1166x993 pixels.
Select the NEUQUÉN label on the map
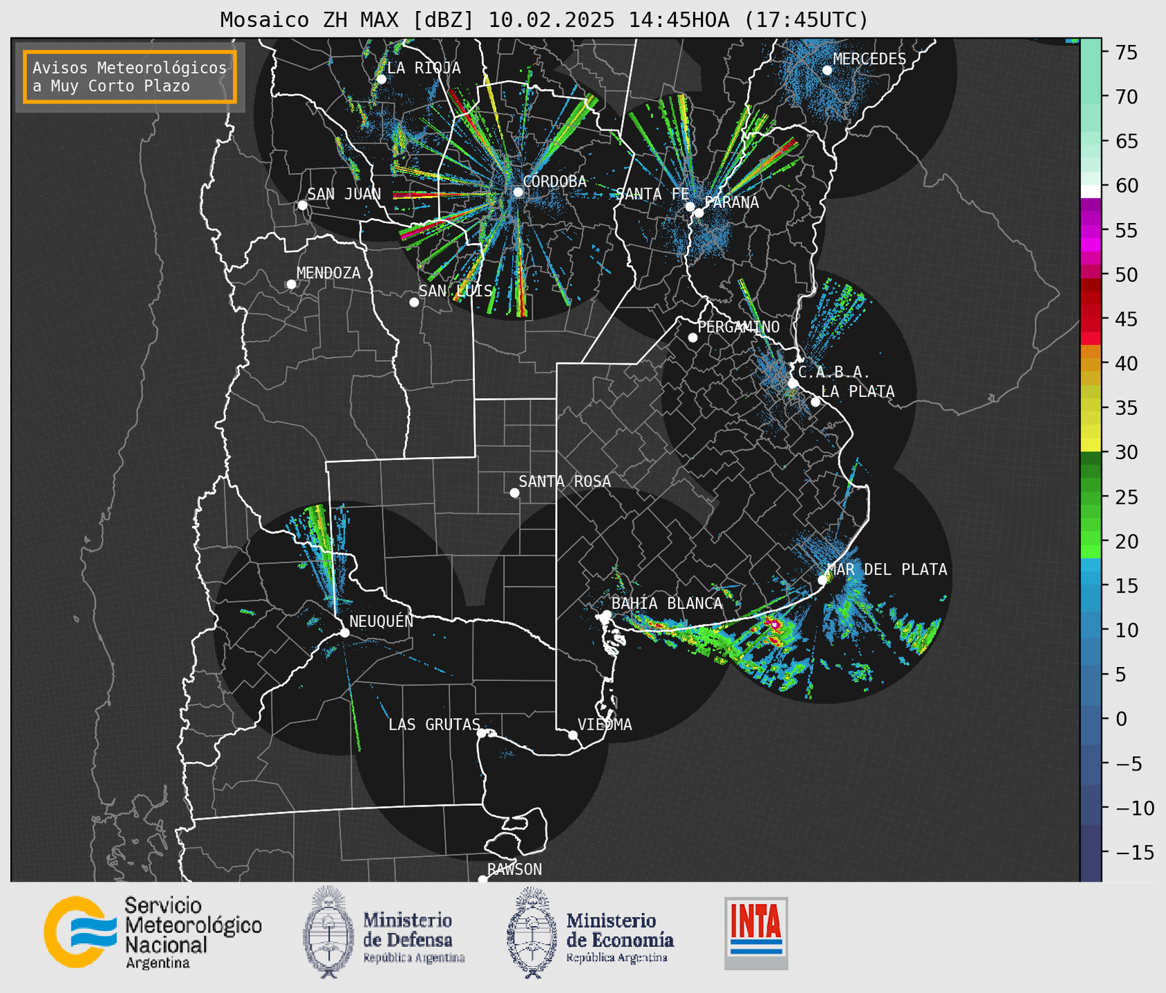coord(382,621)
